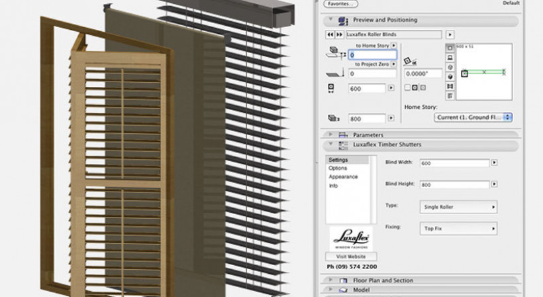This screenshot has width=543, height=297.
Task: Click the Preview and Positioning panel icon
Action: coord(343,21)
